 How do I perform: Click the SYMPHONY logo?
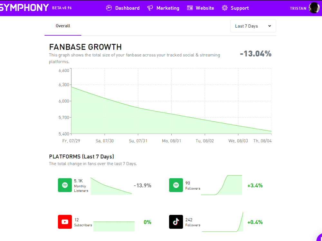(24, 8)
